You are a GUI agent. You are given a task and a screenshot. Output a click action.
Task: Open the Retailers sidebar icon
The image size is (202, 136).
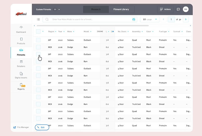21,62
